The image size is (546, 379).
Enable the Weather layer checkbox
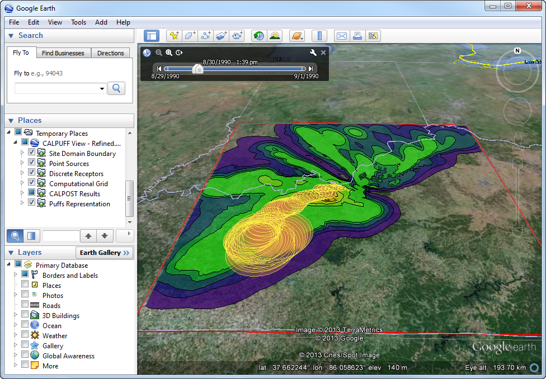25,334
